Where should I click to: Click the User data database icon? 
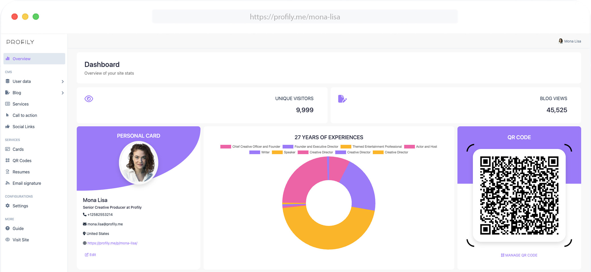(8, 81)
